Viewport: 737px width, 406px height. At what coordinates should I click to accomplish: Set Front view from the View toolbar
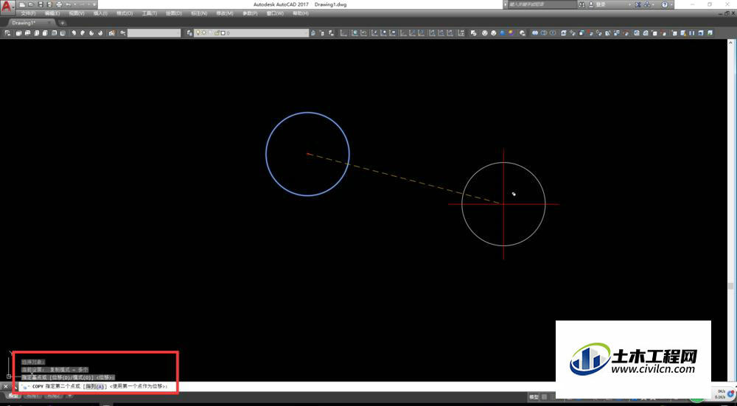[x=55, y=33]
